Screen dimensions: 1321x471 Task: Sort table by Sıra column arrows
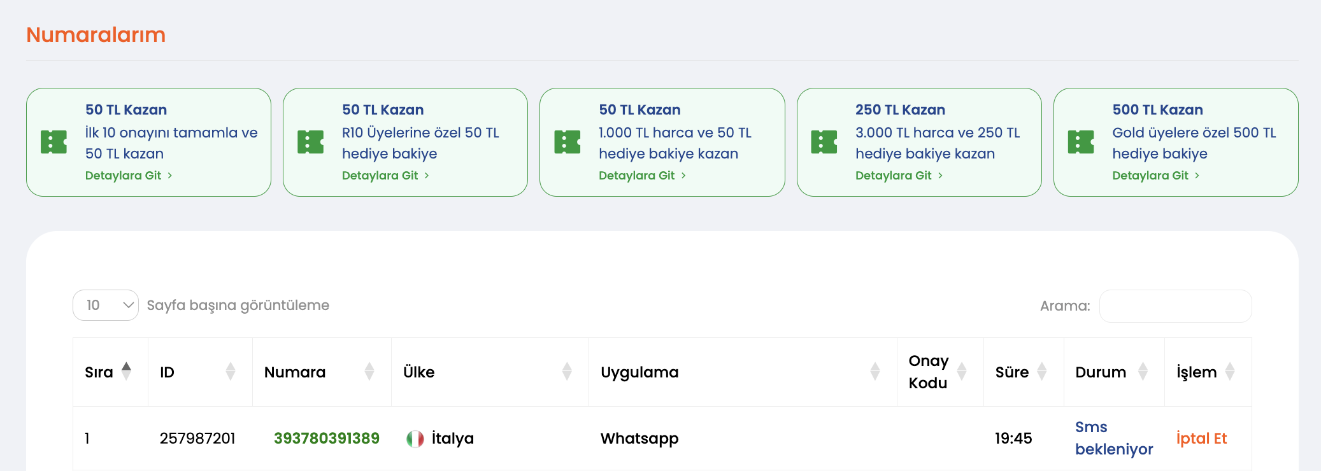(126, 372)
